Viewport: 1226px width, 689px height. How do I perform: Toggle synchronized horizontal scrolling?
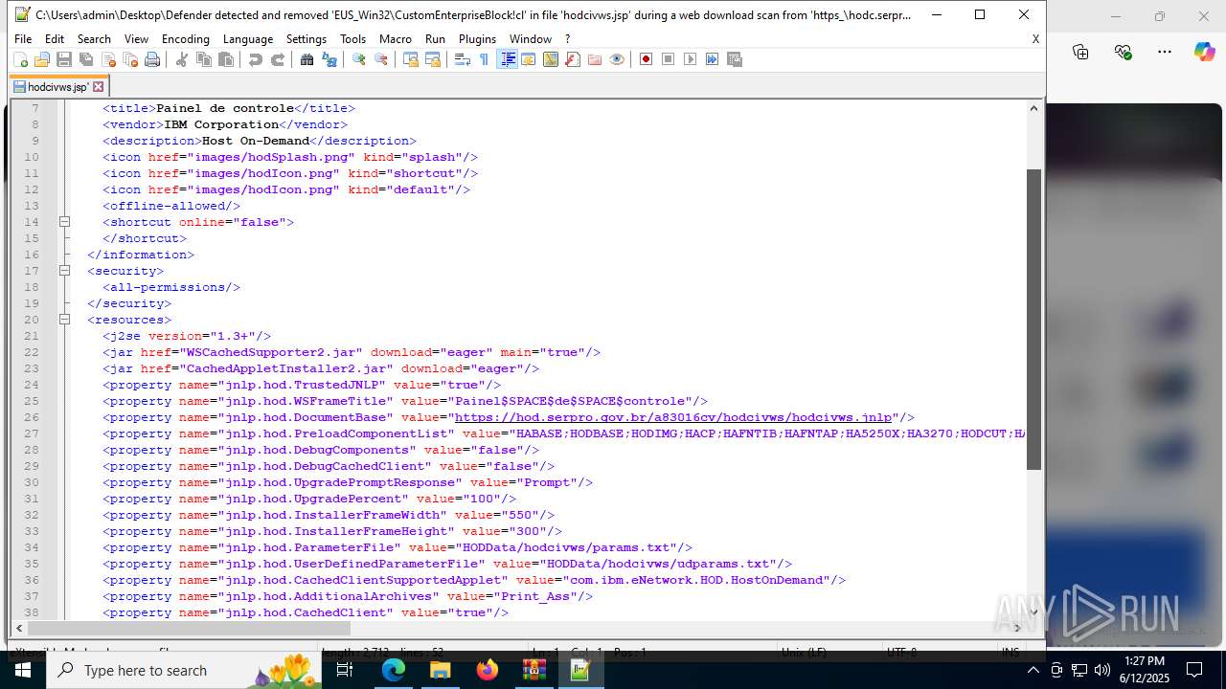tap(432, 59)
